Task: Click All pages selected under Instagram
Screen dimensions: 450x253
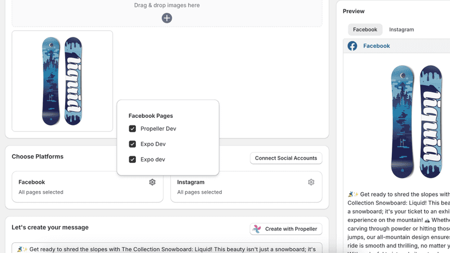Action: 199,192
